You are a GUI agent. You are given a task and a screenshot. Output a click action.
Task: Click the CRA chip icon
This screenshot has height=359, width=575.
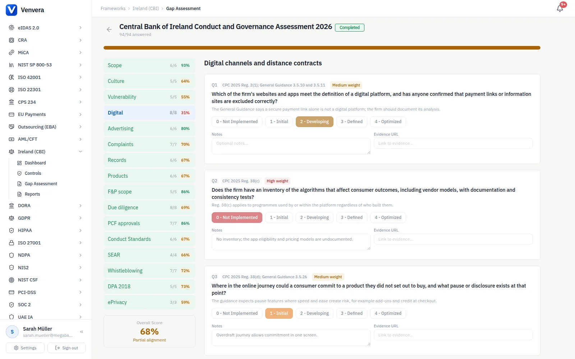[11, 40]
